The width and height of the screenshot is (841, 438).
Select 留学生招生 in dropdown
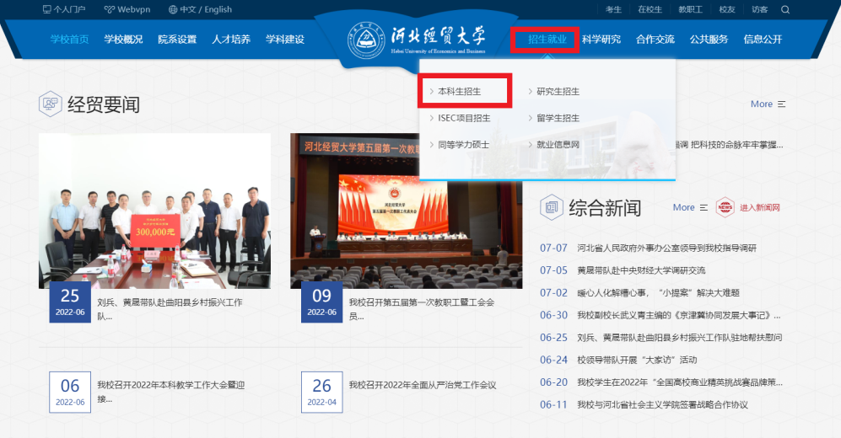coord(558,118)
